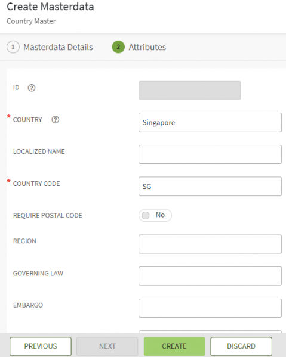Focus the Country field containing Singapore
286x357 pixels.
coord(210,123)
